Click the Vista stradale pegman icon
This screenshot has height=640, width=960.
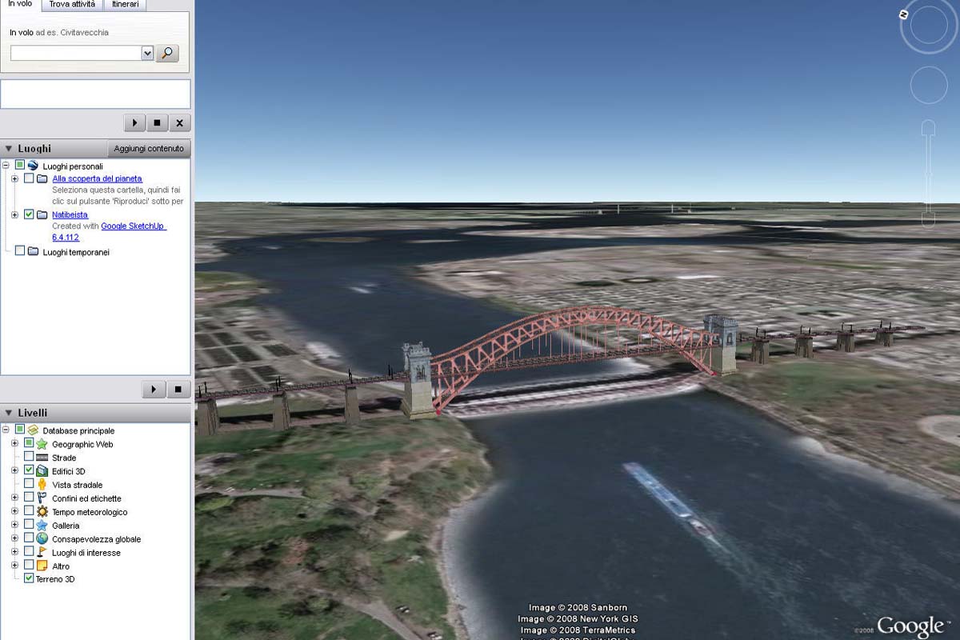(x=42, y=485)
